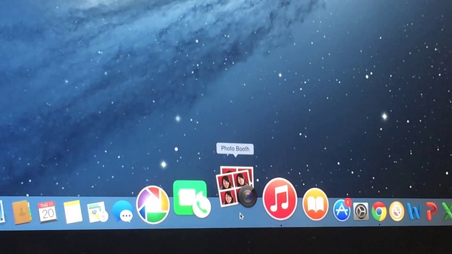Open Contacts from the dock

(x=21, y=212)
